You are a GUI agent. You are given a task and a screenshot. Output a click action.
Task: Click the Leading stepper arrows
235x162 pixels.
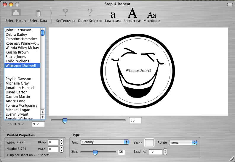[x=165, y=152]
